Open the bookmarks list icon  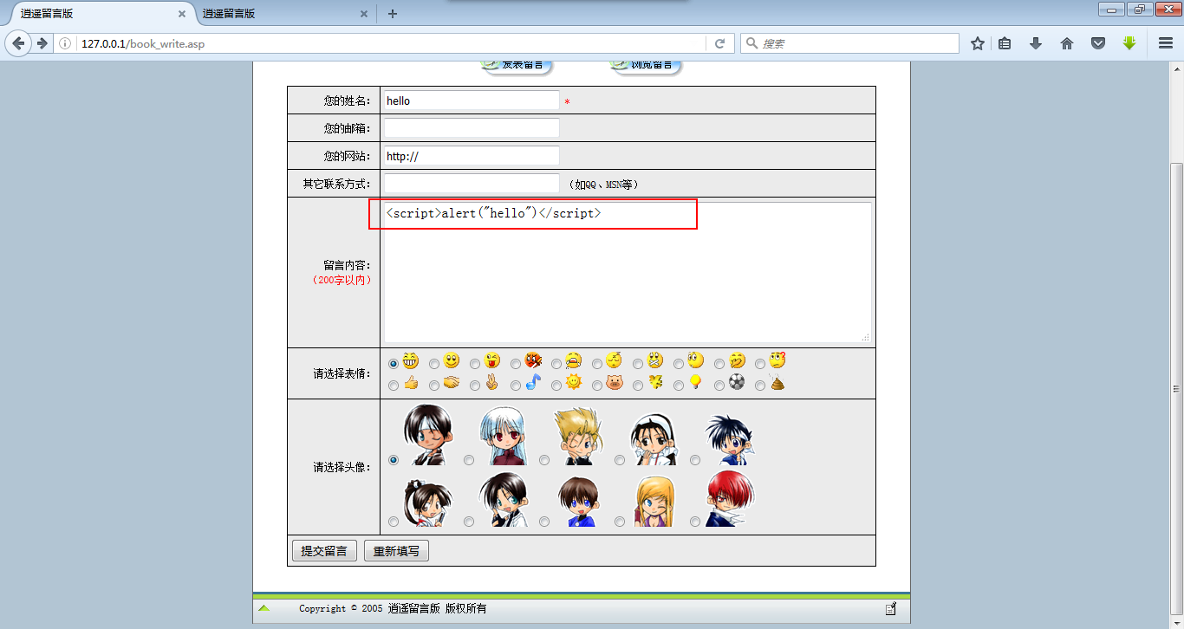pos(1005,43)
